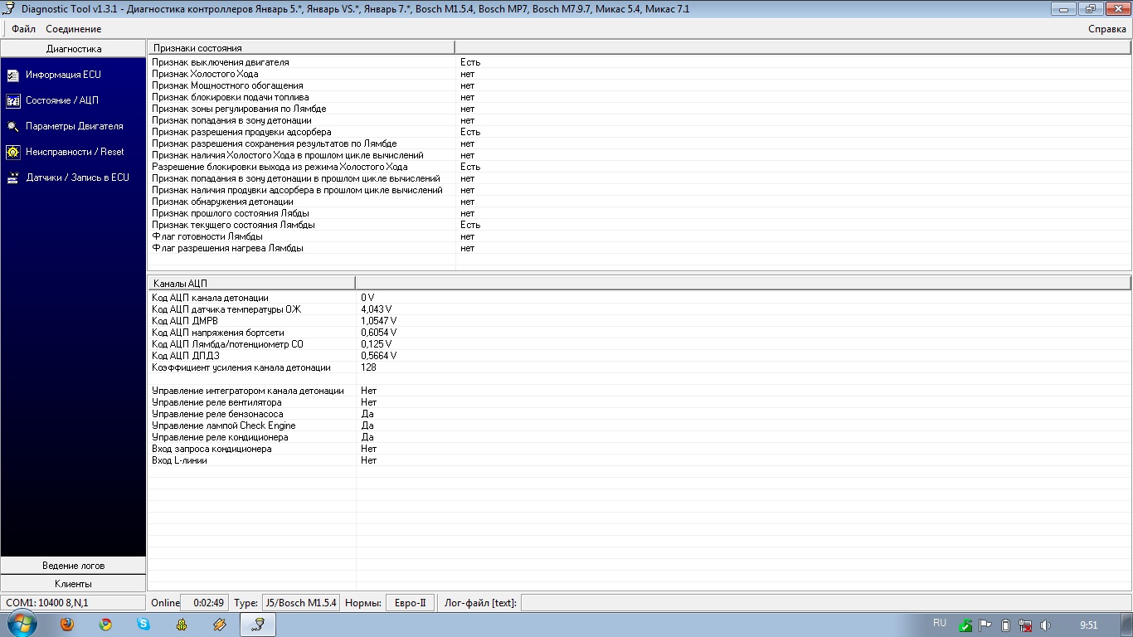
Task: Click the RU language indicator
Action: point(940,623)
